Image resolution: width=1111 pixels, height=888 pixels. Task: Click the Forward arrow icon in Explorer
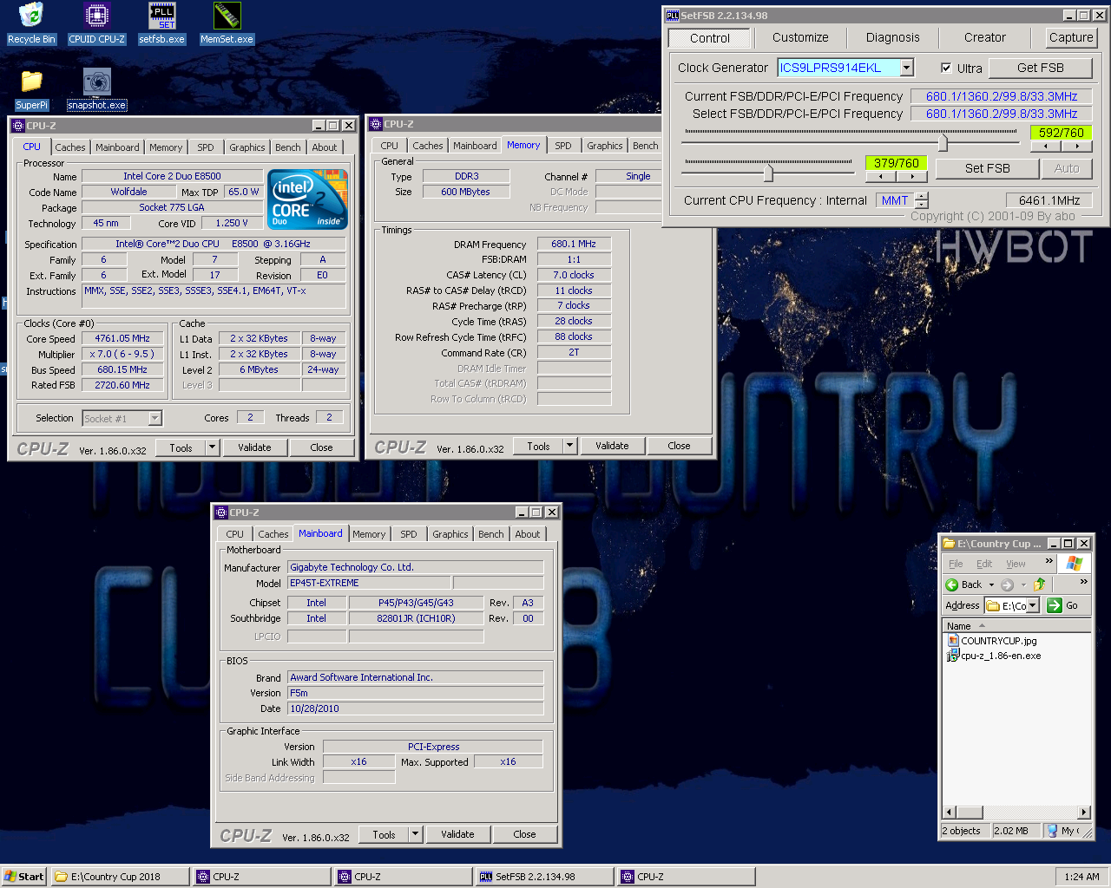(x=1007, y=584)
